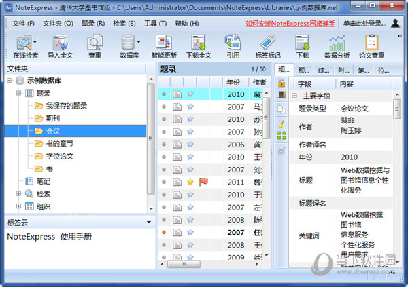
Task: Click detail panel vertical scrollbar thumb
Action: tap(397, 109)
